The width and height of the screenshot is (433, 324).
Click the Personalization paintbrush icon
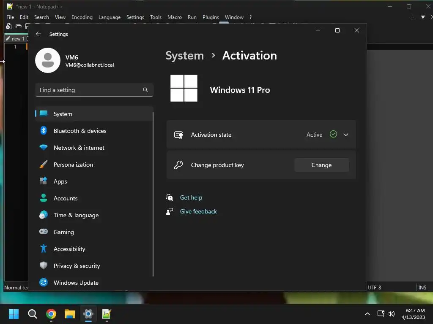coord(44,165)
